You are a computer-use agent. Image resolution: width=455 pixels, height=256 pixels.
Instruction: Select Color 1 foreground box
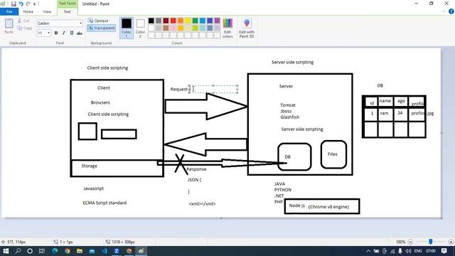pyautogui.click(x=127, y=28)
